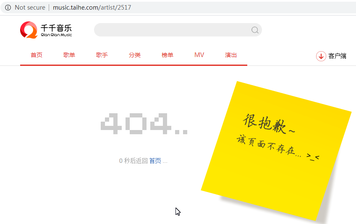Click the Qian Qian Music red logo icon
This screenshot has width=356, height=224.
(x=29, y=30)
